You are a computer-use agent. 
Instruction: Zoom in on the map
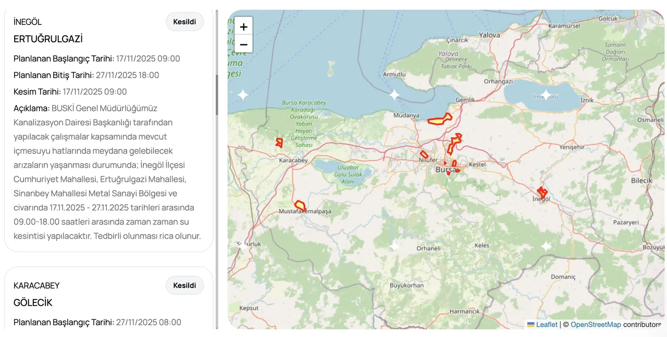(243, 27)
